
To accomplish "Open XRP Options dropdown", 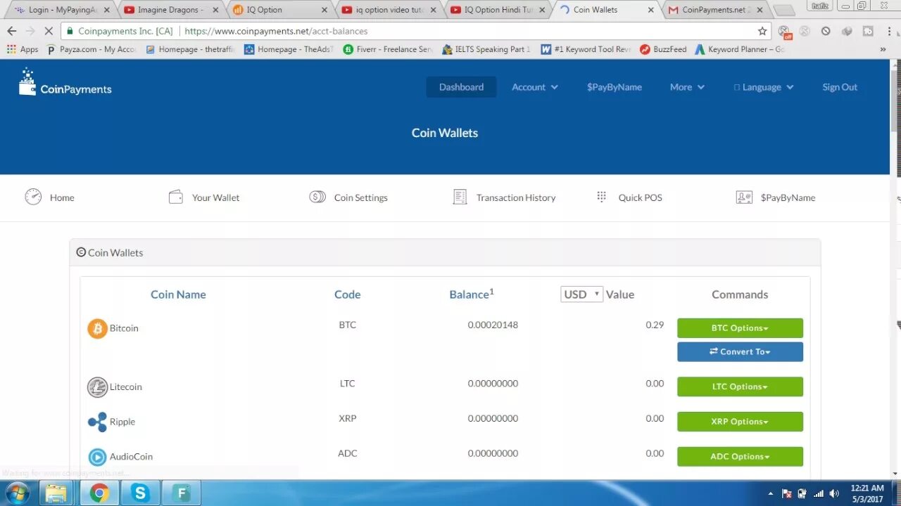I will click(x=740, y=422).
